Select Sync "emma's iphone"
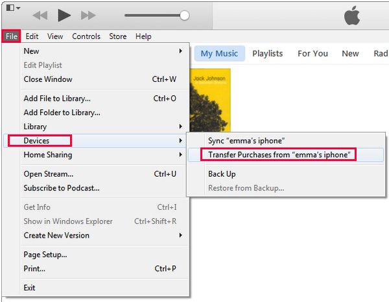 coord(286,141)
